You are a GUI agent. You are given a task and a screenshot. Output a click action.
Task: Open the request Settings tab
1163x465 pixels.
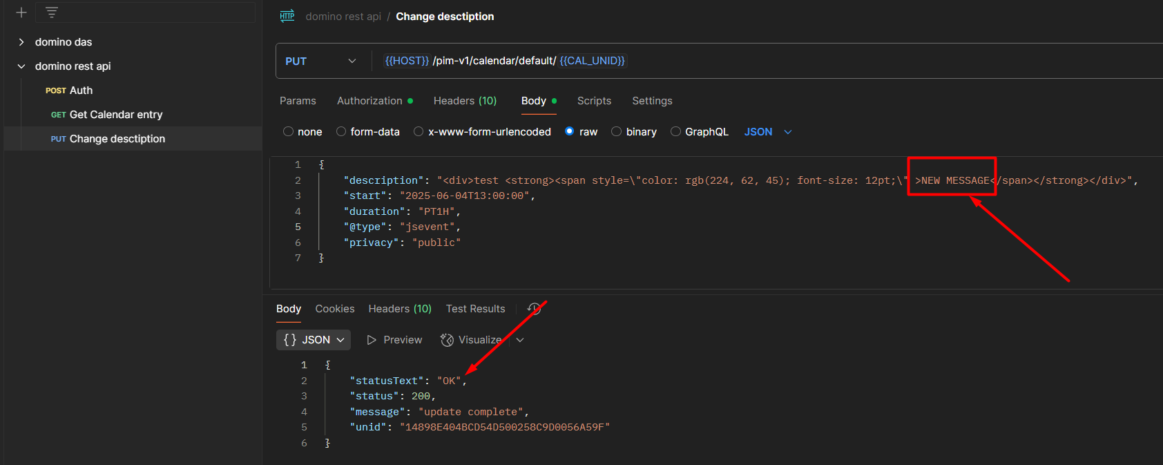click(x=652, y=101)
